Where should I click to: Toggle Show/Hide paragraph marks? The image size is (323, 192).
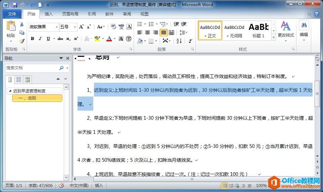coord(190,41)
